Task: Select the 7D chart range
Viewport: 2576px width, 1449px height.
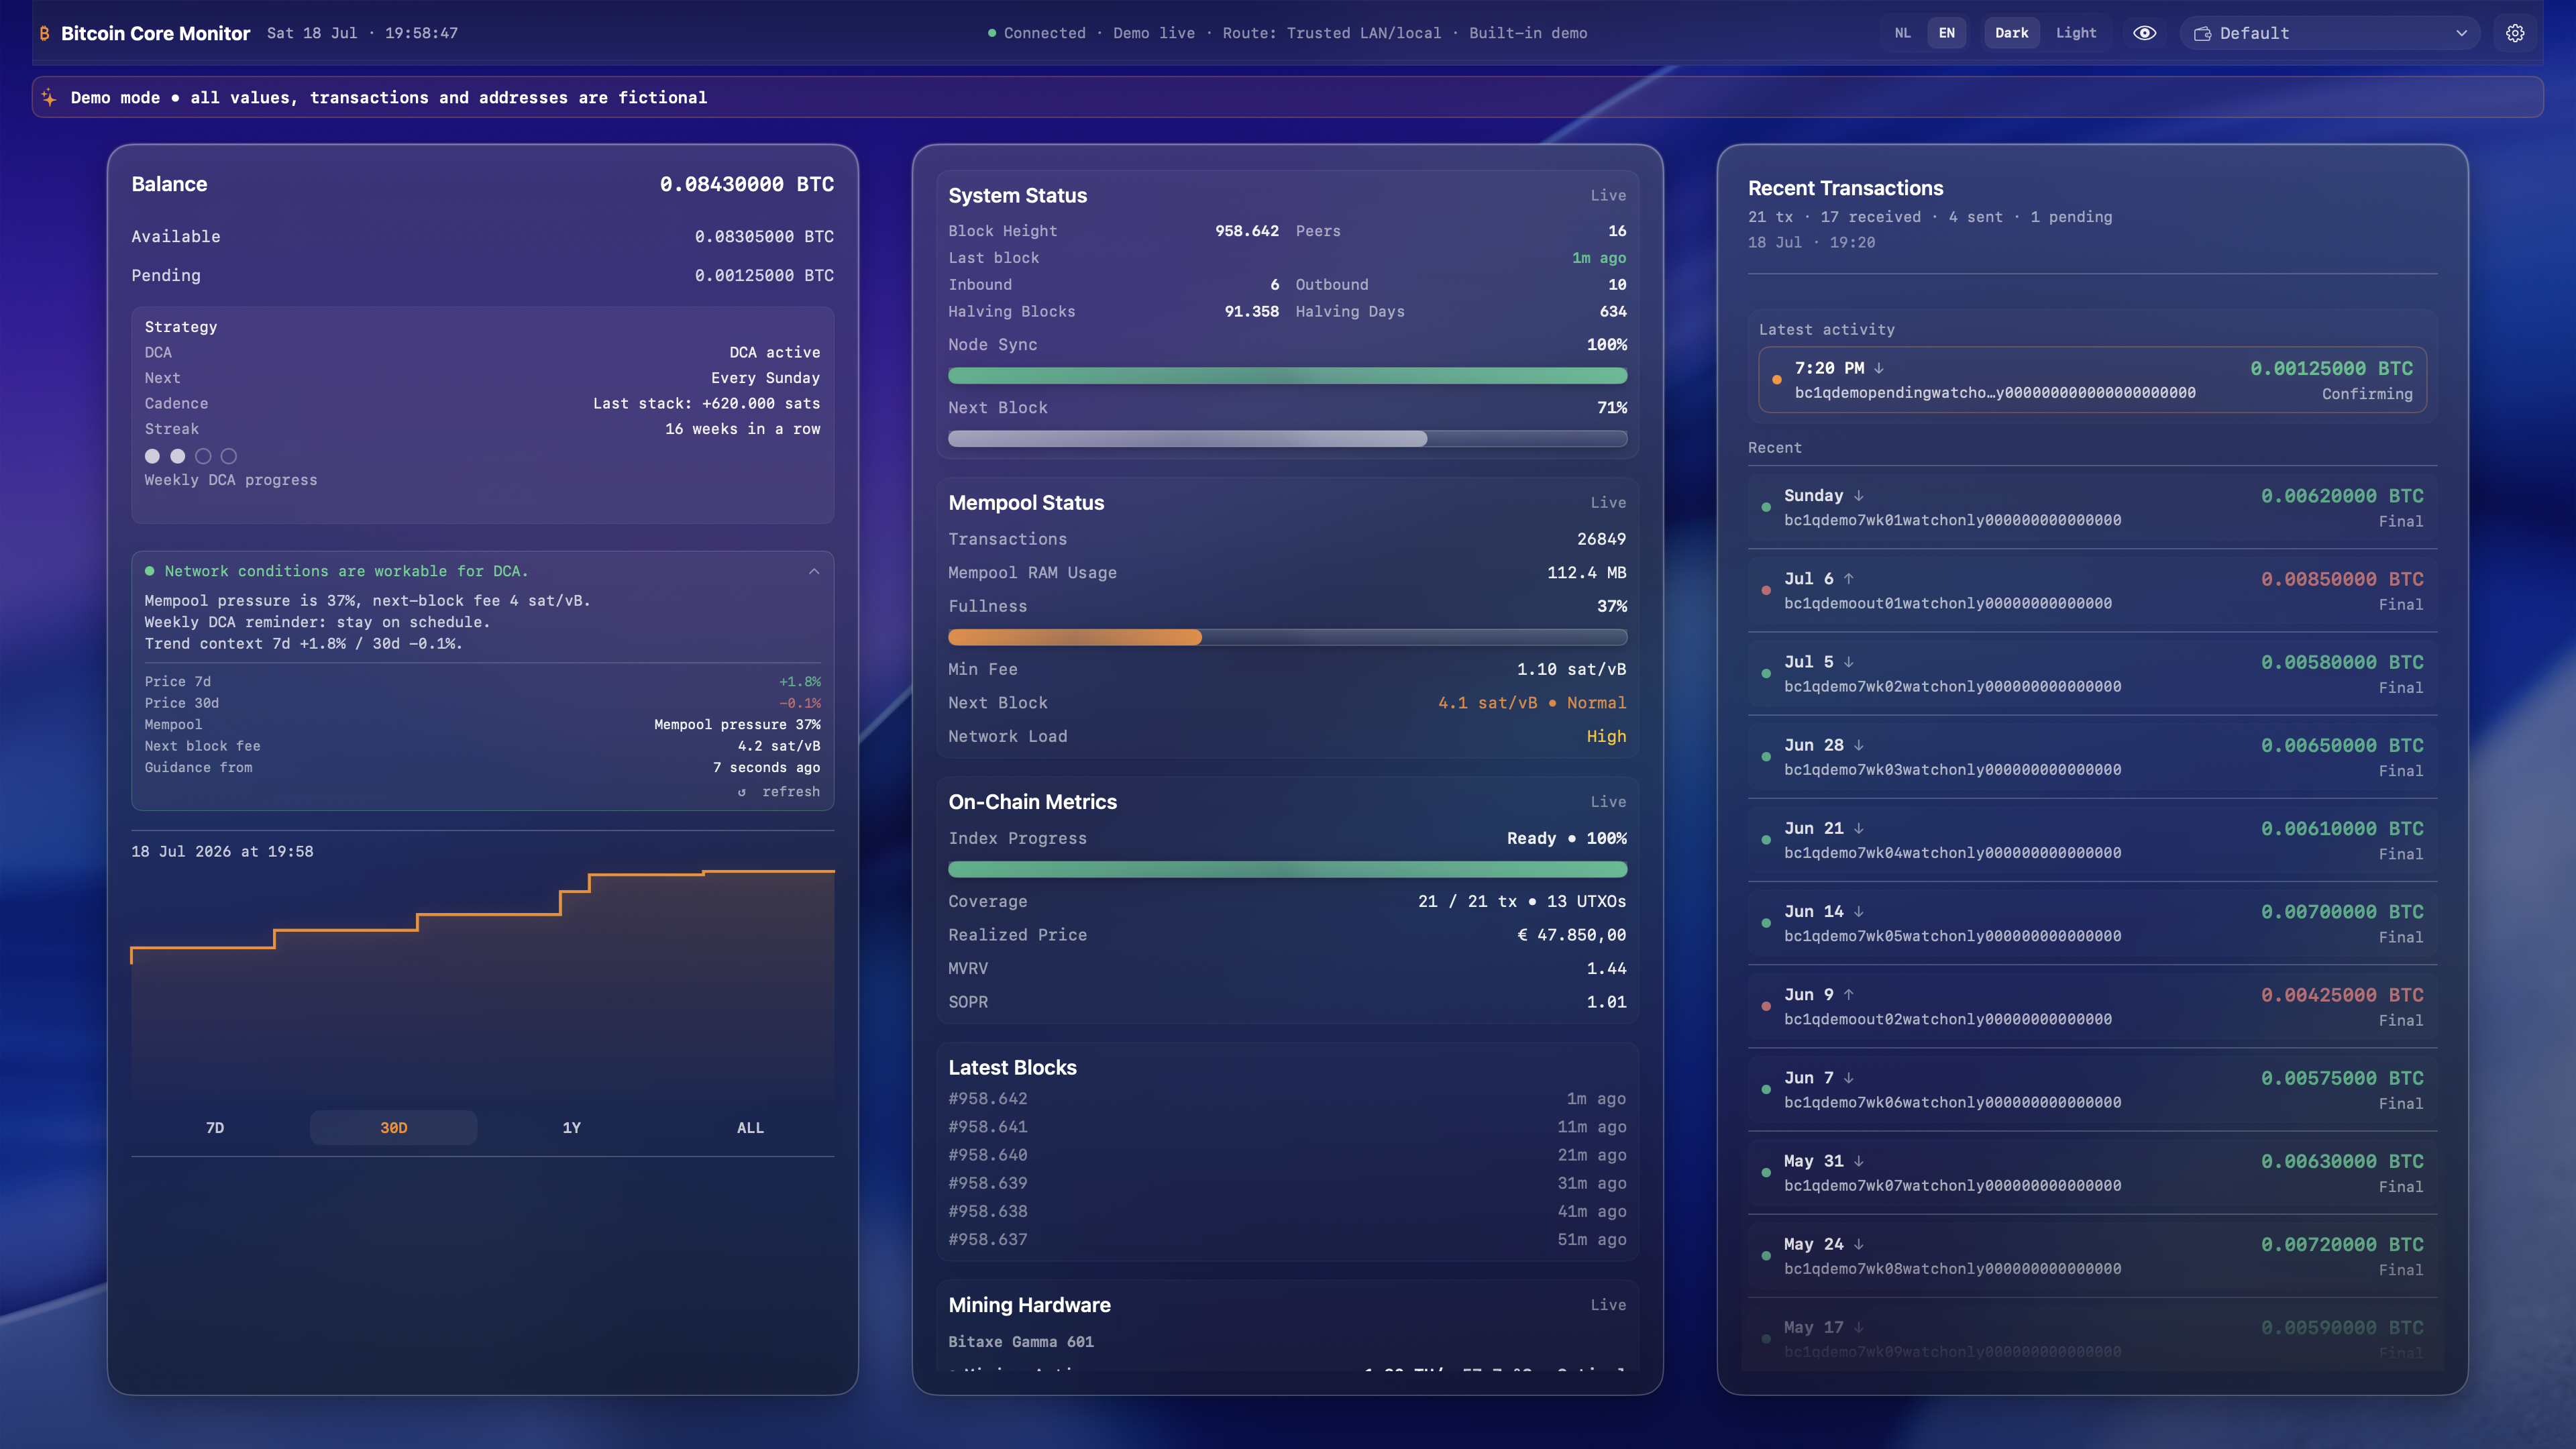Action: coord(215,1128)
